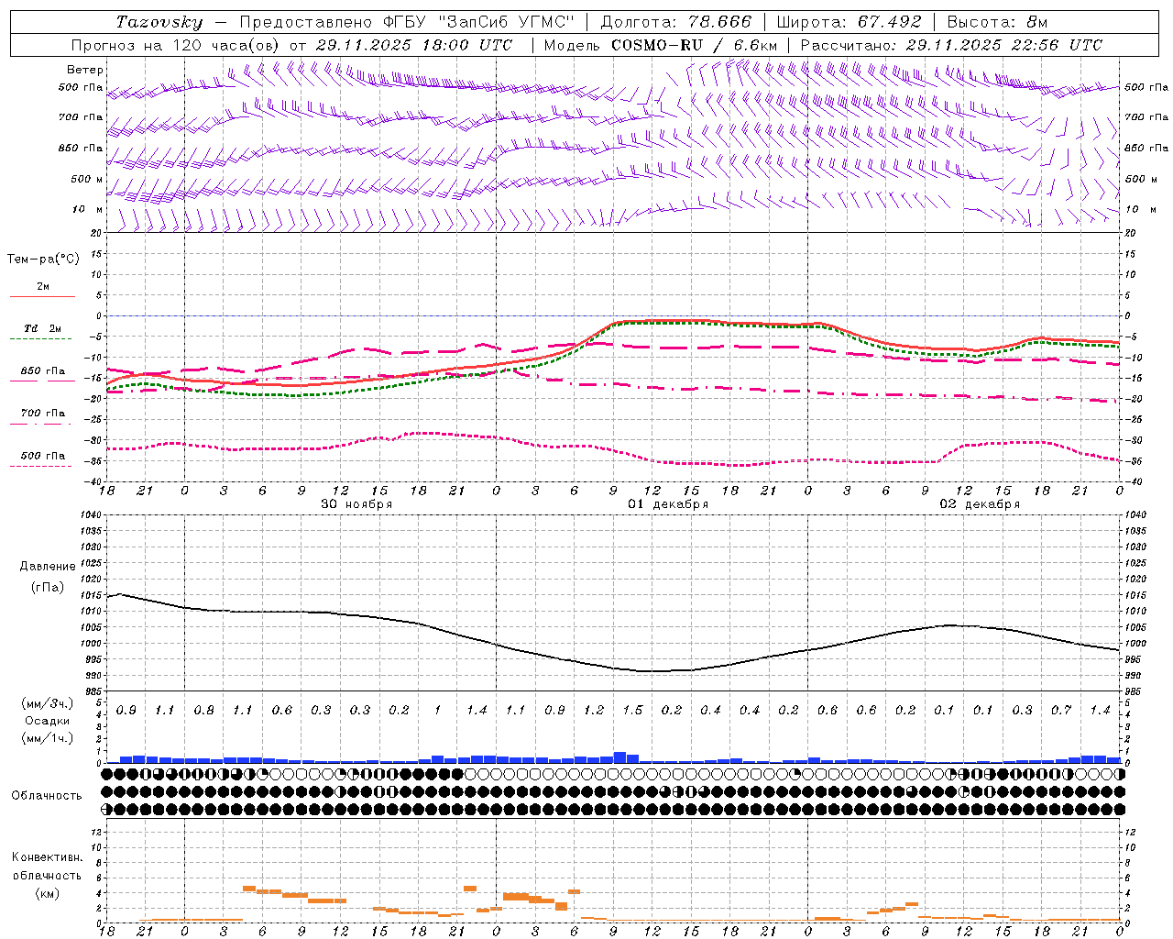Click the 'Прогноз на 120 часа(ов)' forecast header
Viewport: 1173px width, 939px height.
pyautogui.click(x=176, y=45)
